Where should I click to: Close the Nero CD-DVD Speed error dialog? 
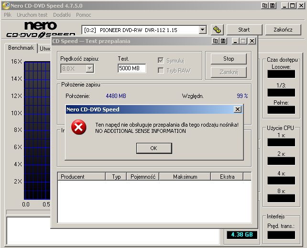(238, 109)
